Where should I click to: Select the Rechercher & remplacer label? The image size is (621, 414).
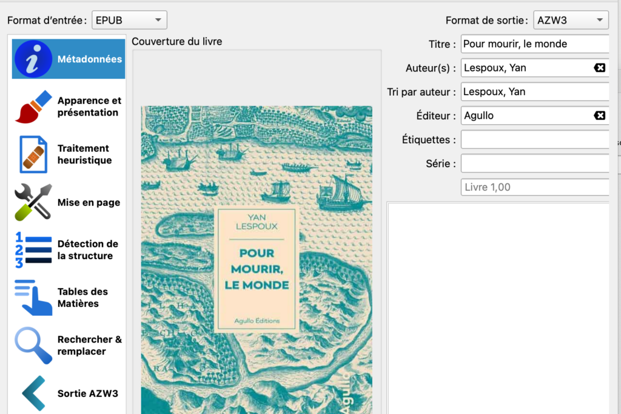(x=90, y=346)
